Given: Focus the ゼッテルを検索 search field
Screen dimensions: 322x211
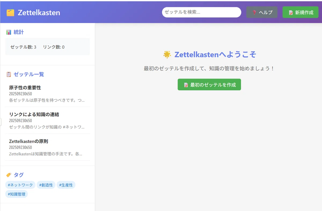Looking at the screenshot, I should tap(202, 12).
